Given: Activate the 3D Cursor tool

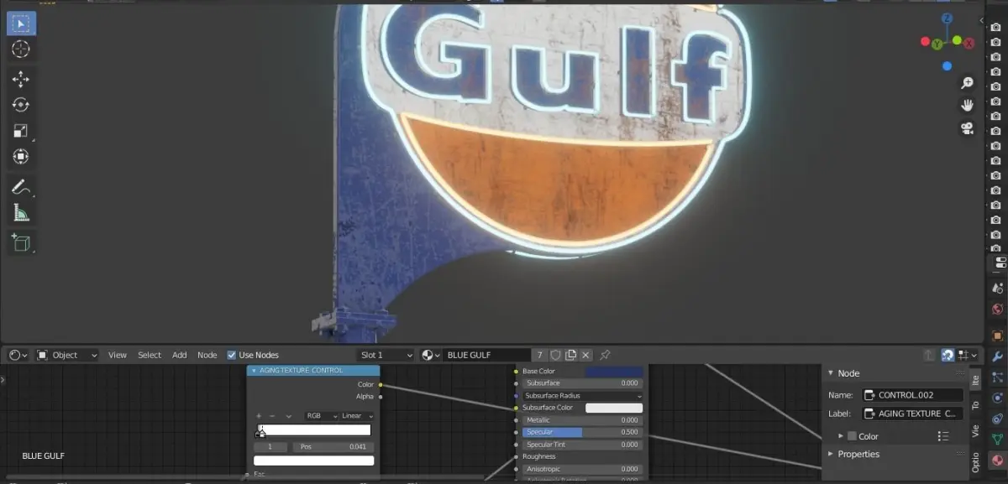Looking at the screenshot, I should coord(21,49).
